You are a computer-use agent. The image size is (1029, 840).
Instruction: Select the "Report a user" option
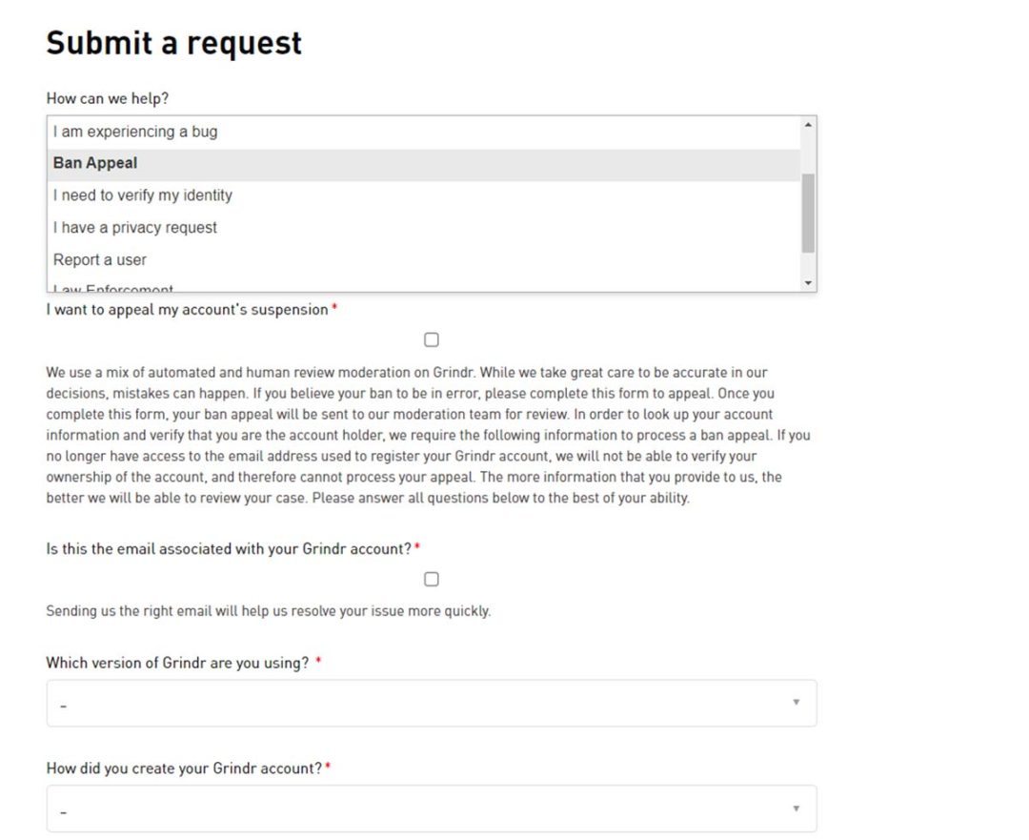coord(100,260)
